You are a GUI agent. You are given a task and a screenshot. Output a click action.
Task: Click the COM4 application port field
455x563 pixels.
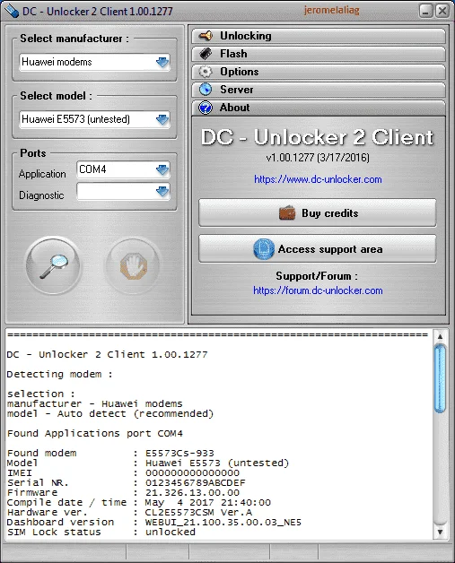[x=123, y=169]
